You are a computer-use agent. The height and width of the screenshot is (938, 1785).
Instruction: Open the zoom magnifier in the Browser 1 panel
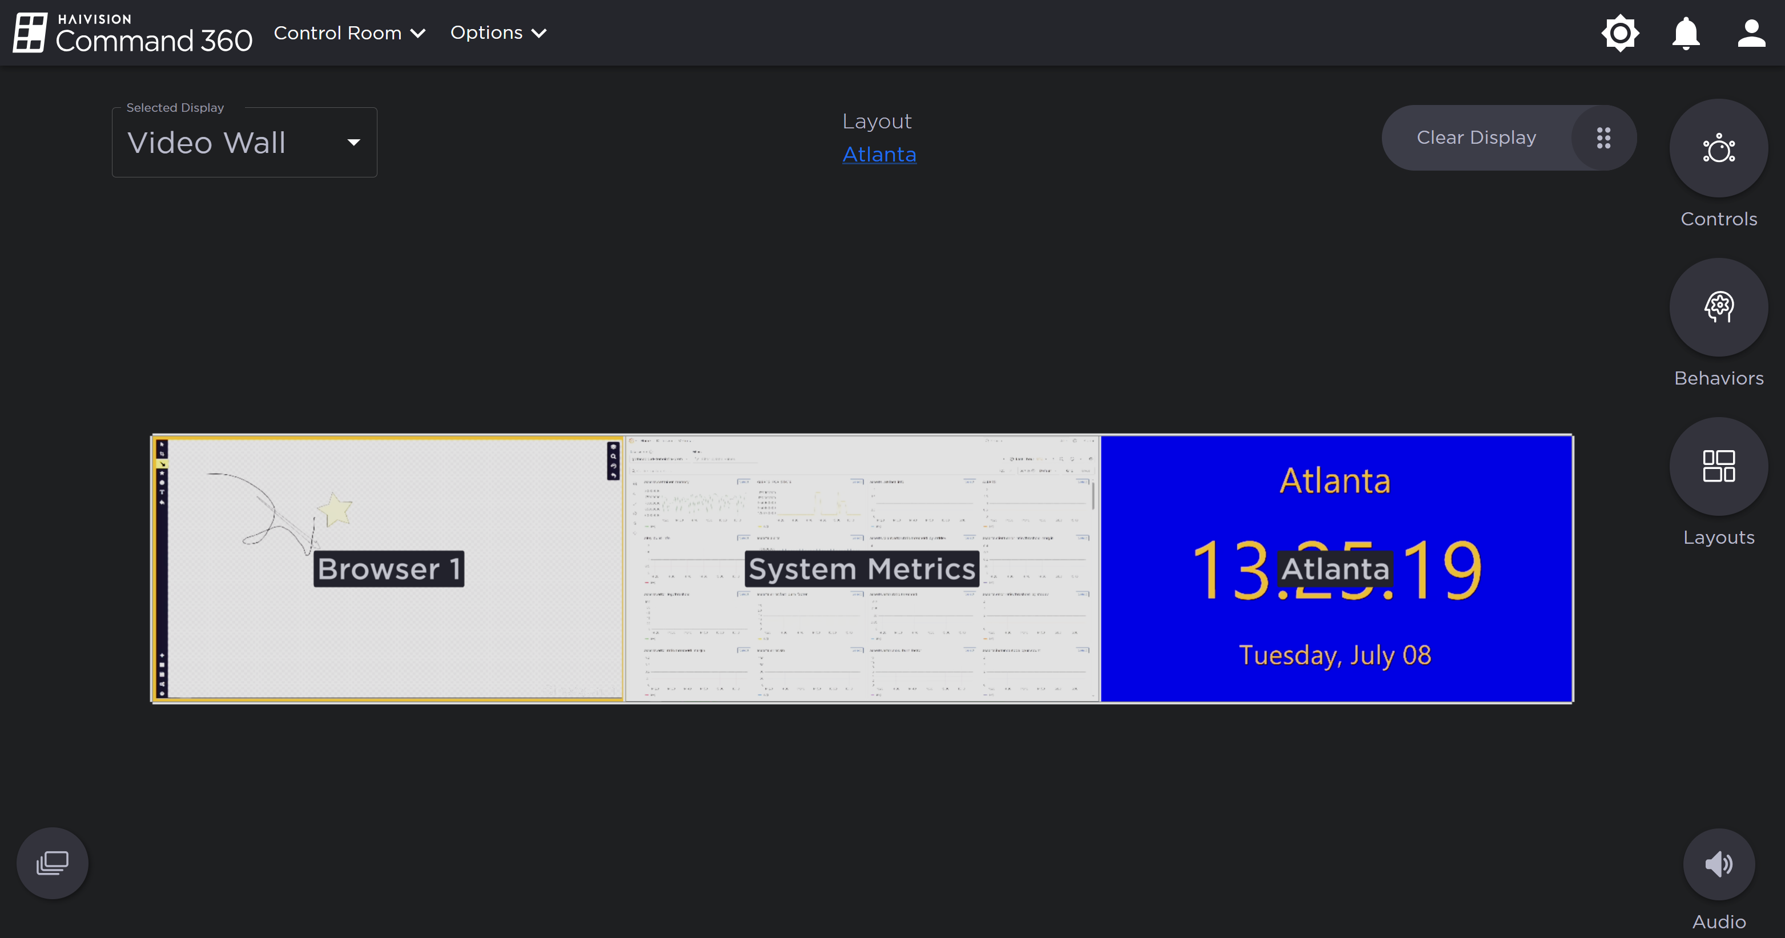(613, 456)
